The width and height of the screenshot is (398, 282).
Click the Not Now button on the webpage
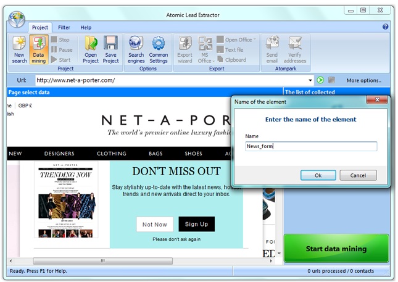click(x=155, y=225)
